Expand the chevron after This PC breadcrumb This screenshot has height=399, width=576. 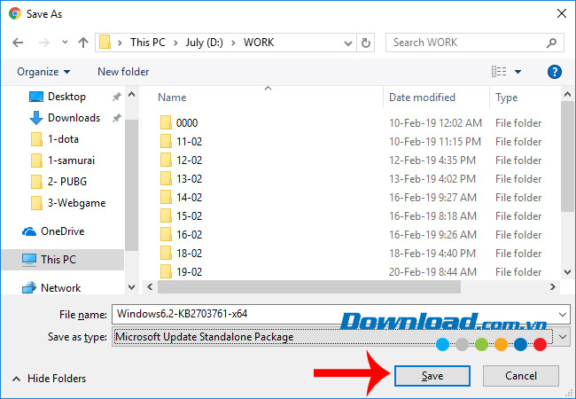tap(175, 43)
